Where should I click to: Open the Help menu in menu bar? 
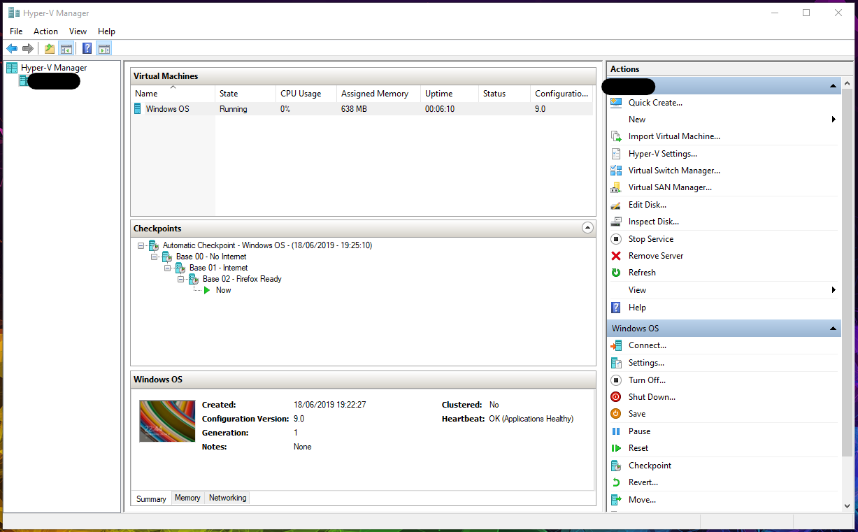coord(106,31)
